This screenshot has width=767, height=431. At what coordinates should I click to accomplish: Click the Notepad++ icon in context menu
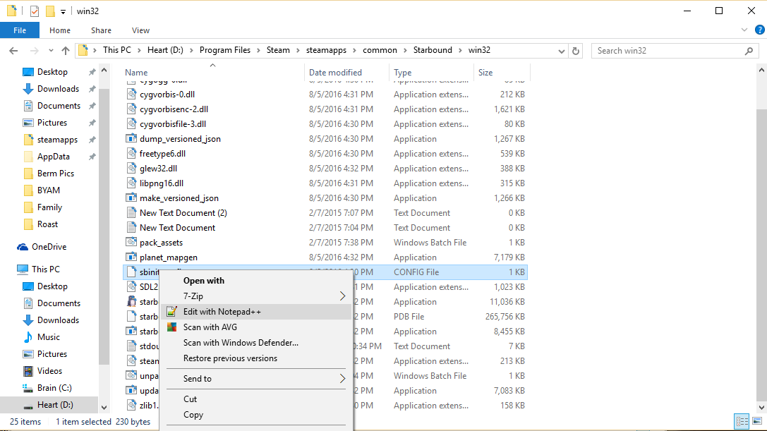pos(171,312)
